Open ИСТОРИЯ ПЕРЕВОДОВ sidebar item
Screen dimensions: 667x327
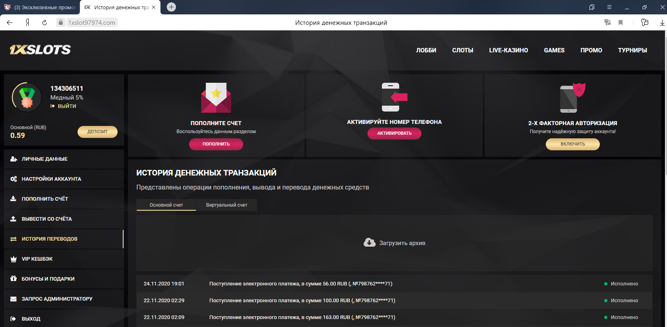pos(64,239)
